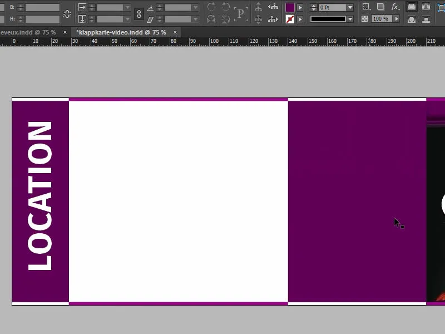Click the purple fill color swatch

tap(290, 7)
